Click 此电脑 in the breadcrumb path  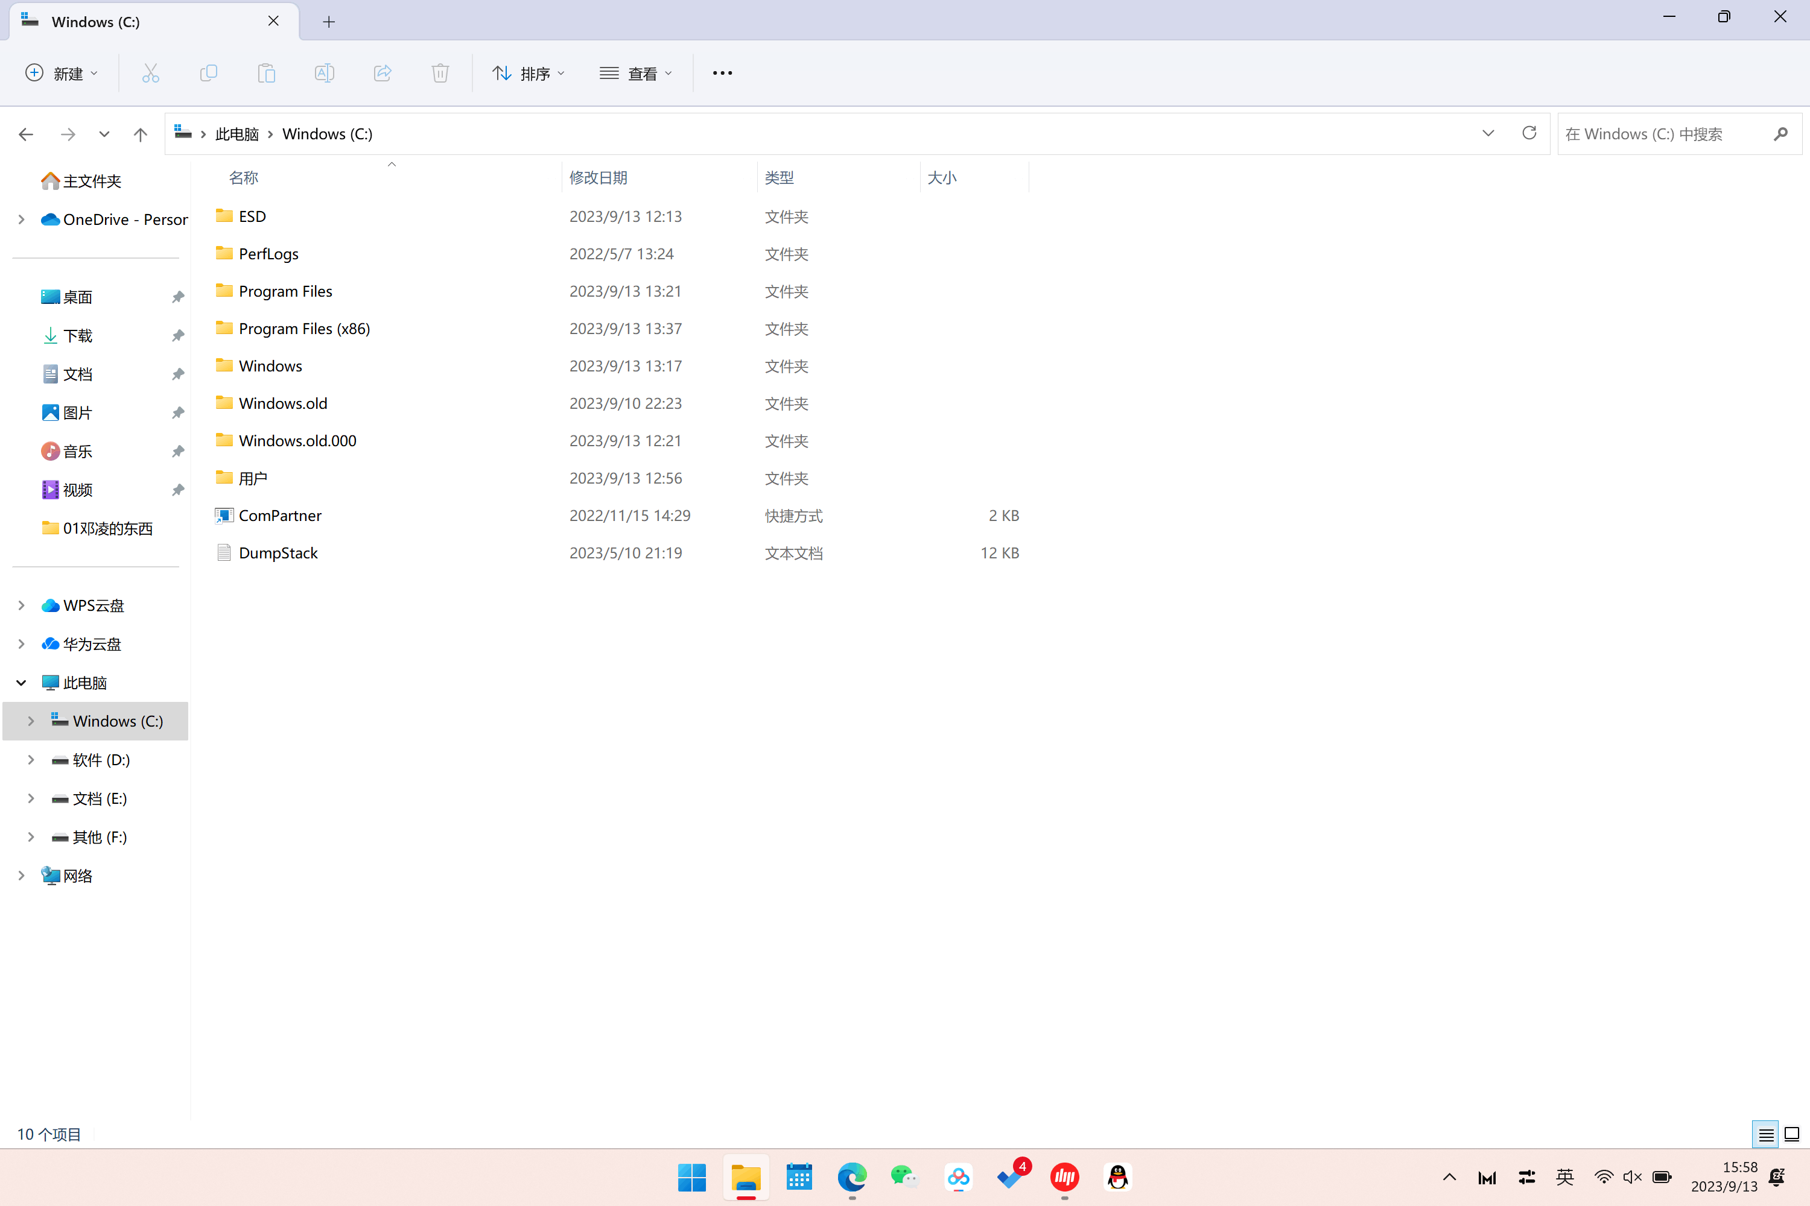237,134
